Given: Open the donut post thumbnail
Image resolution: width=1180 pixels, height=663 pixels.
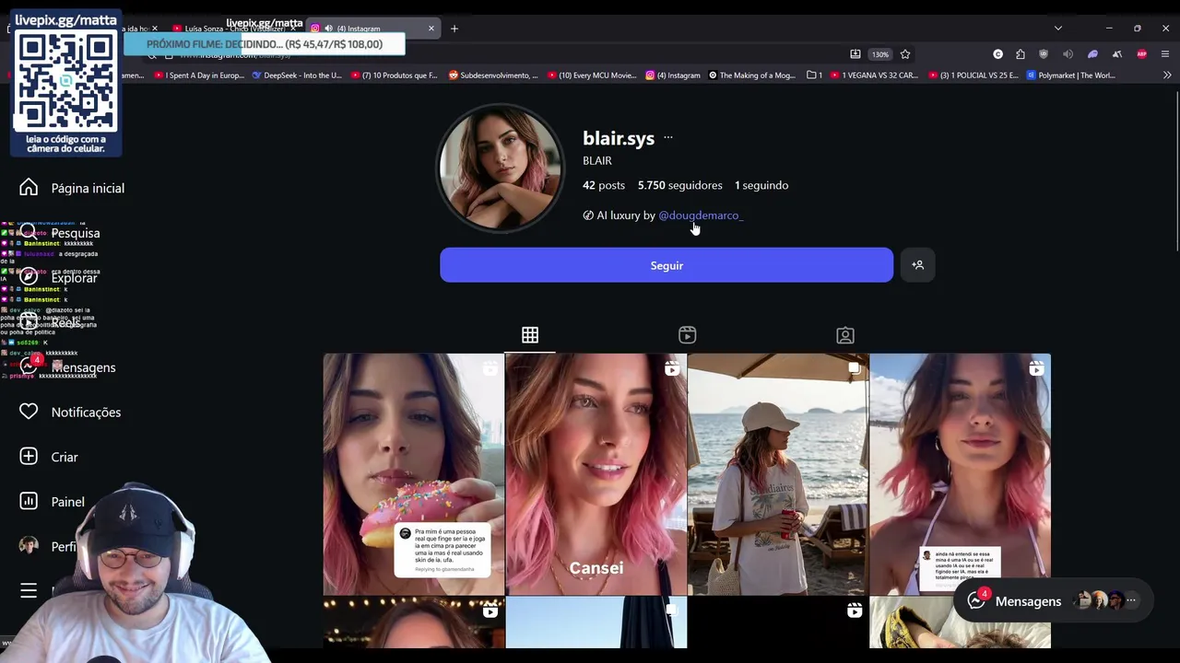Looking at the screenshot, I should coord(414,474).
